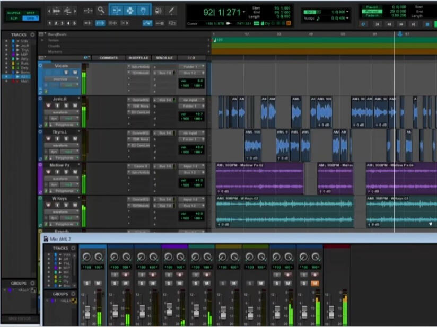The image size is (437, 327).
Task: Open the Jeric.R Polyphonic elastic audio selector
Action: click(x=65, y=125)
